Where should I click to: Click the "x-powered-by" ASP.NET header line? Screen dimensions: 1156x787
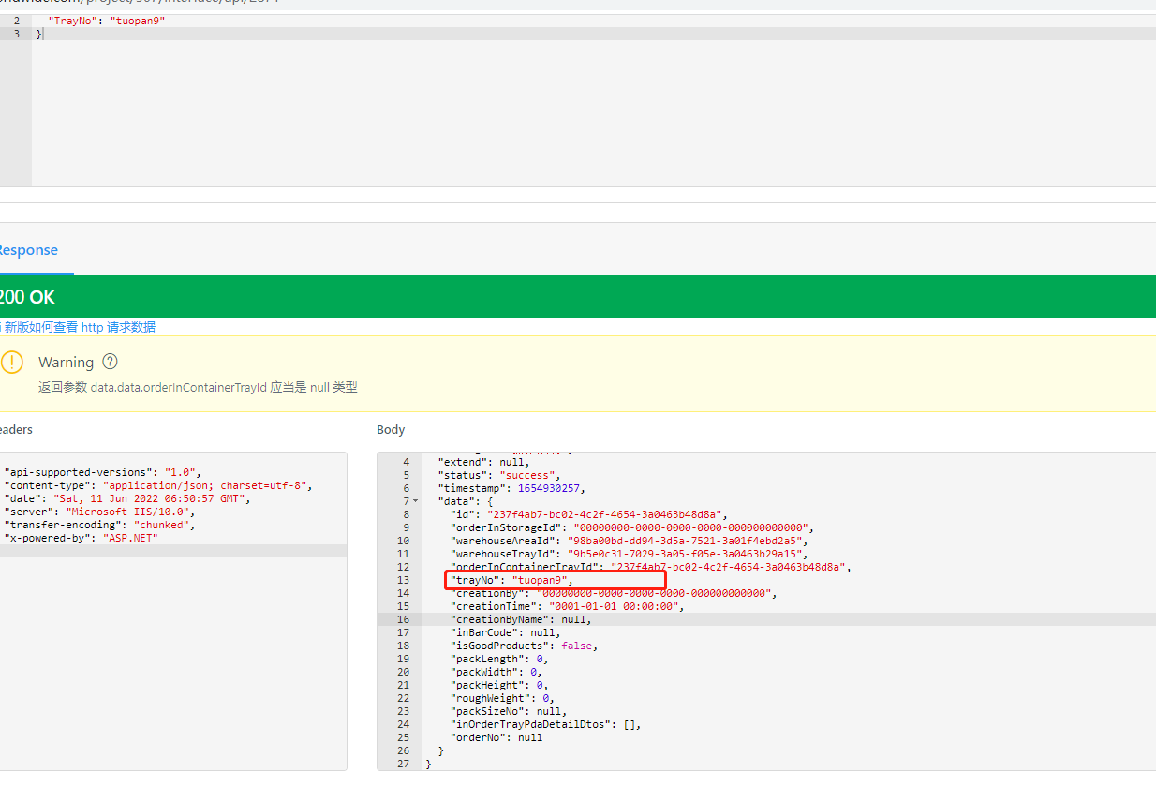(x=82, y=538)
